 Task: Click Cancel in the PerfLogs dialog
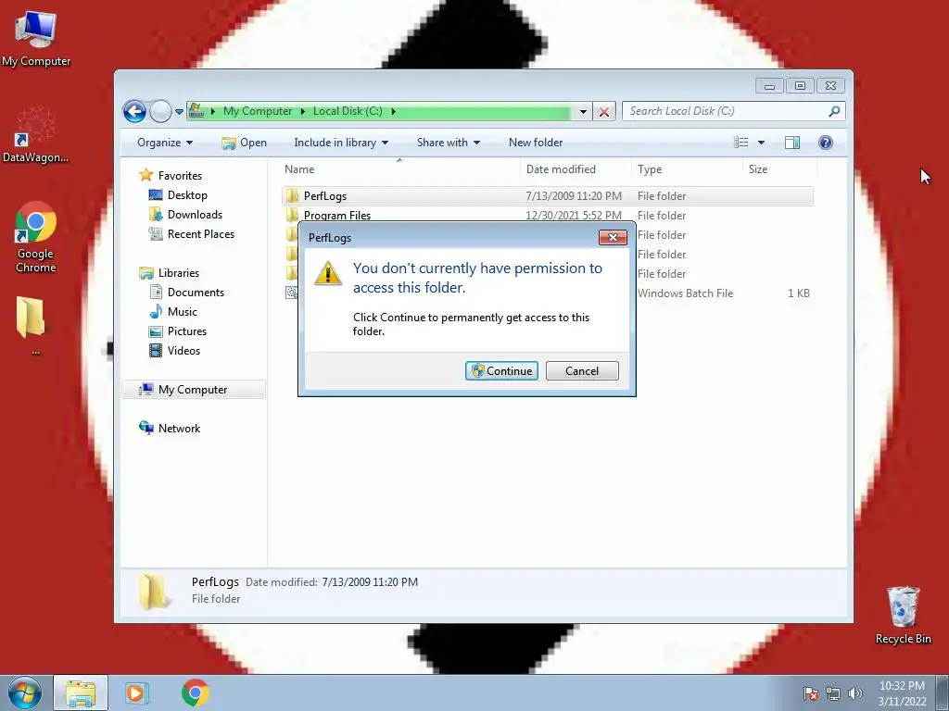tap(582, 370)
